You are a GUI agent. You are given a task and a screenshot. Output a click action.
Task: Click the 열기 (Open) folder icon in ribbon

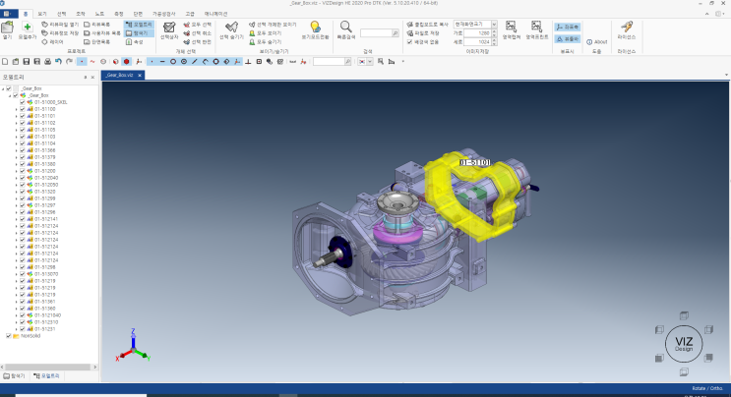pos(7,28)
